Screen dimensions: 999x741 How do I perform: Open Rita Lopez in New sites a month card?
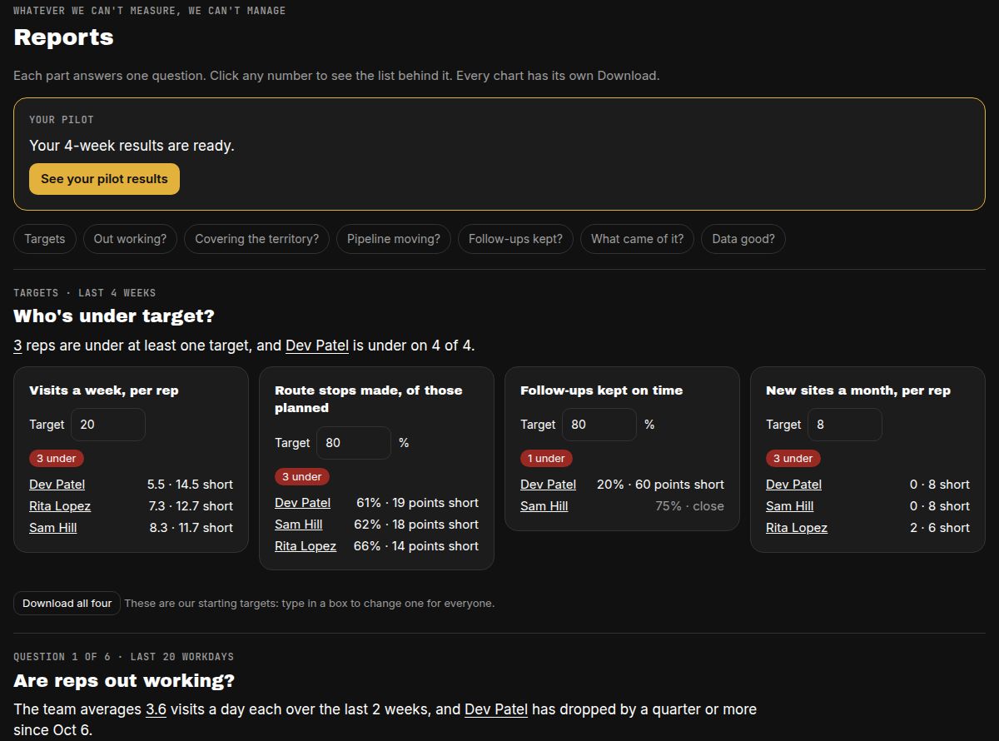[x=797, y=528]
